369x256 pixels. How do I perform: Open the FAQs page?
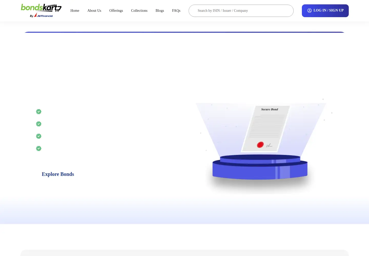click(176, 10)
